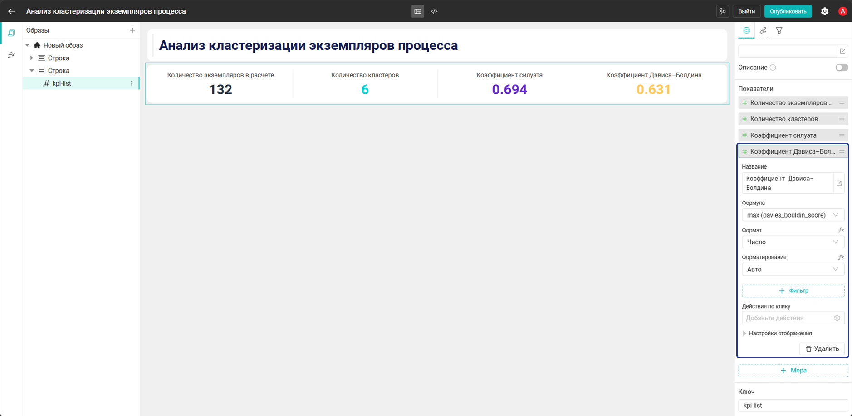Screen dimensions: 852x416
Task: Set Форматирование via fx expression icon
Action: (841, 257)
